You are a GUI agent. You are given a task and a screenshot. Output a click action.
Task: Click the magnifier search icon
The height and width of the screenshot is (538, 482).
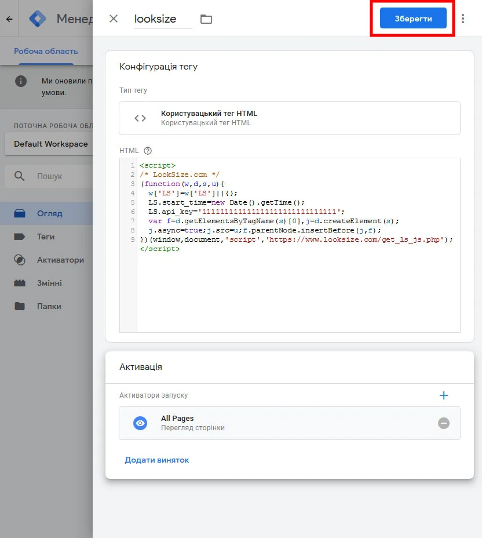(x=19, y=176)
